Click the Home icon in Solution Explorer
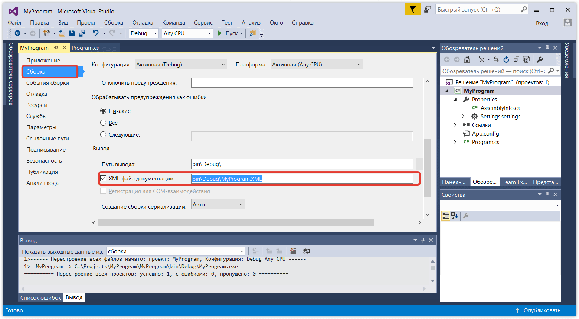This screenshot has width=579, height=319. point(467,59)
